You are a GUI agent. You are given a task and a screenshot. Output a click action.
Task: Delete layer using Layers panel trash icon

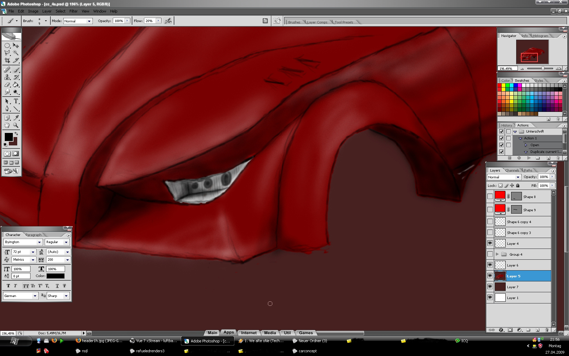click(547, 330)
